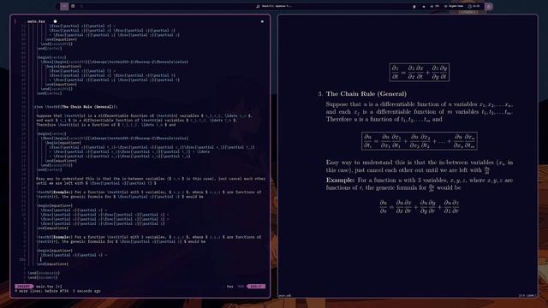548x308 pixels.
Task: Click the tex filetype label in the statusline
Action: tap(229, 287)
